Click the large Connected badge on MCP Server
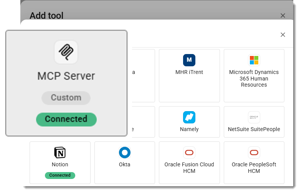The width and height of the screenshot is (299, 192). 66,119
